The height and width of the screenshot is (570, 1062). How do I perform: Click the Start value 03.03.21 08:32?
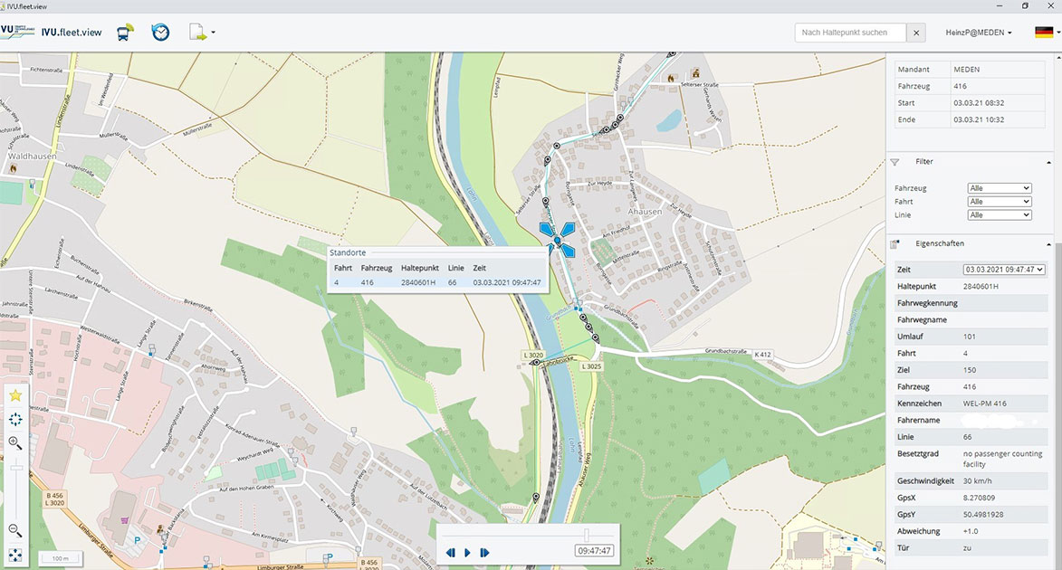[x=979, y=103]
